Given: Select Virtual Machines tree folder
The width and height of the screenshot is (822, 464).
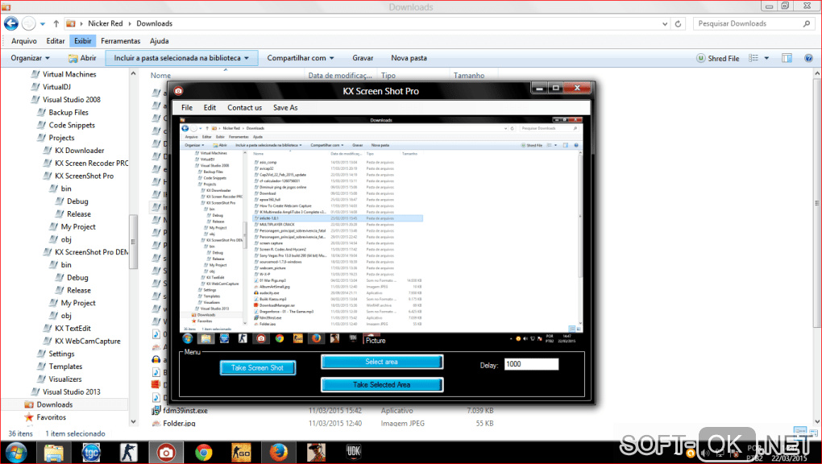Looking at the screenshot, I should 69,74.
